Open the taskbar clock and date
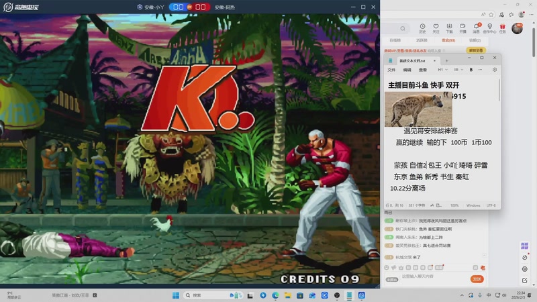The image size is (537, 302). click(518, 295)
